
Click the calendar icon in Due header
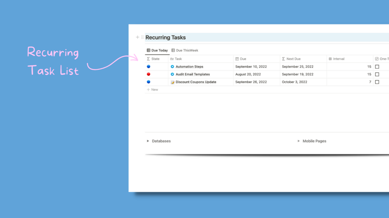tap(237, 59)
